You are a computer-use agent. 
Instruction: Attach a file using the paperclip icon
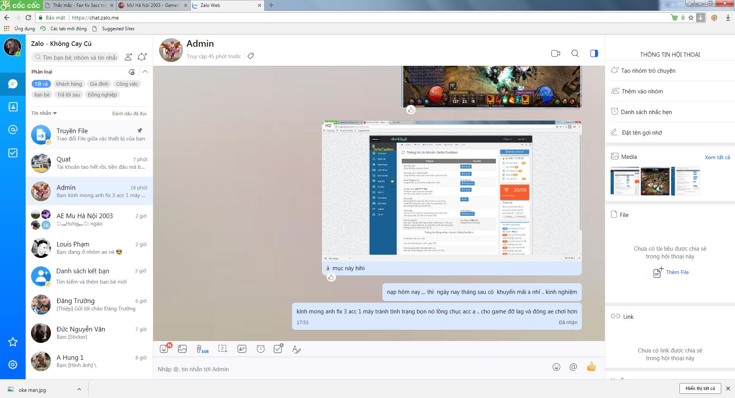click(199, 349)
